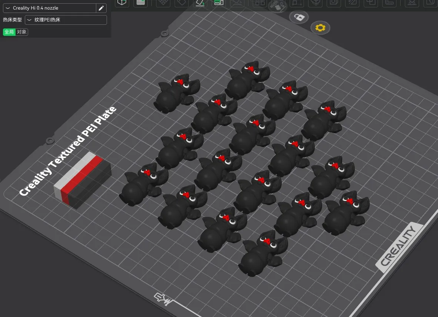Switch to the 对象 object settings toggle

coord(21,32)
